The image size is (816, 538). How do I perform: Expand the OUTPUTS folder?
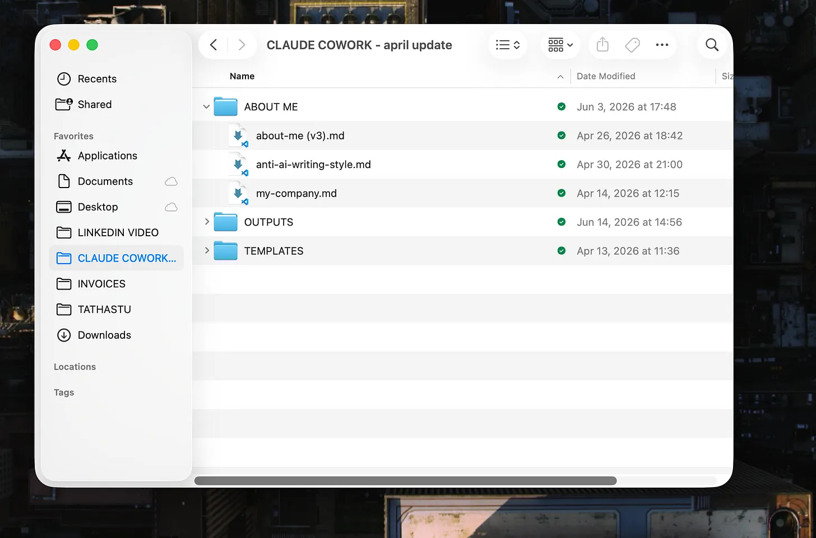tap(206, 222)
